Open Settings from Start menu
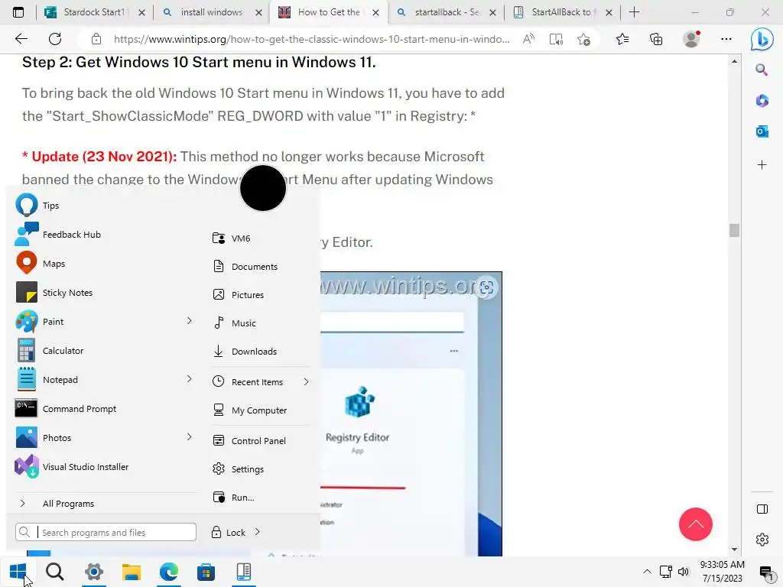 tap(261, 469)
